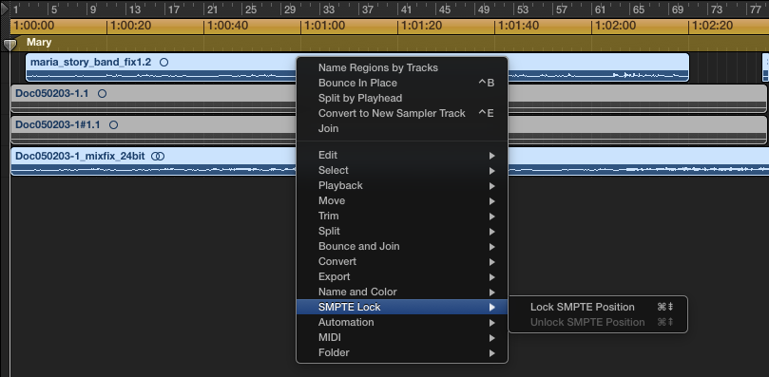Viewport: 769px width, 377px height.
Task: Click 1:02:20 on the time ruler
Action: pyautogui.click(x=713, y=26)
